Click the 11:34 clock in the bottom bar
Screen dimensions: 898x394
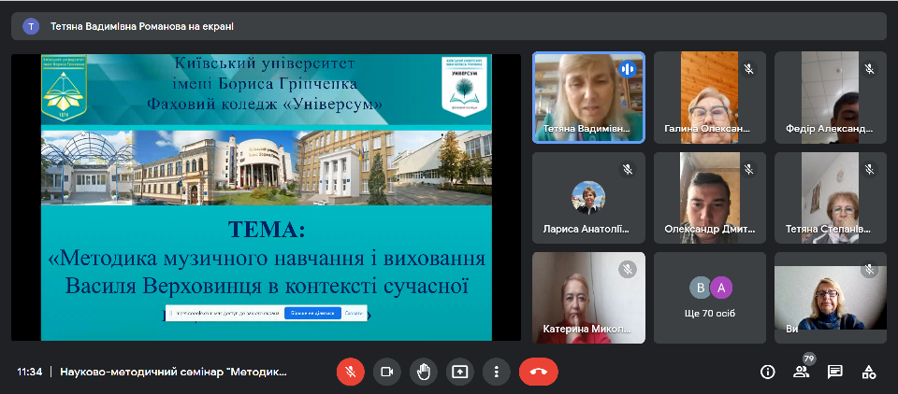click(x=29, y=372)
